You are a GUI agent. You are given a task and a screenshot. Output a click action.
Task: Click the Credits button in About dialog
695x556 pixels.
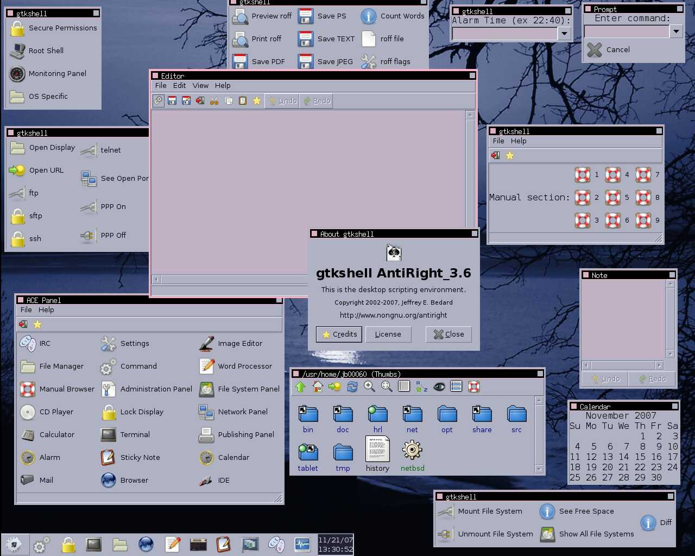coord(339,334)
